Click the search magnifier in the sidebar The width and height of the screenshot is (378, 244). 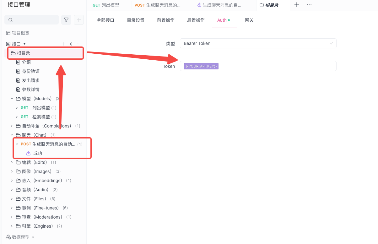10,19
